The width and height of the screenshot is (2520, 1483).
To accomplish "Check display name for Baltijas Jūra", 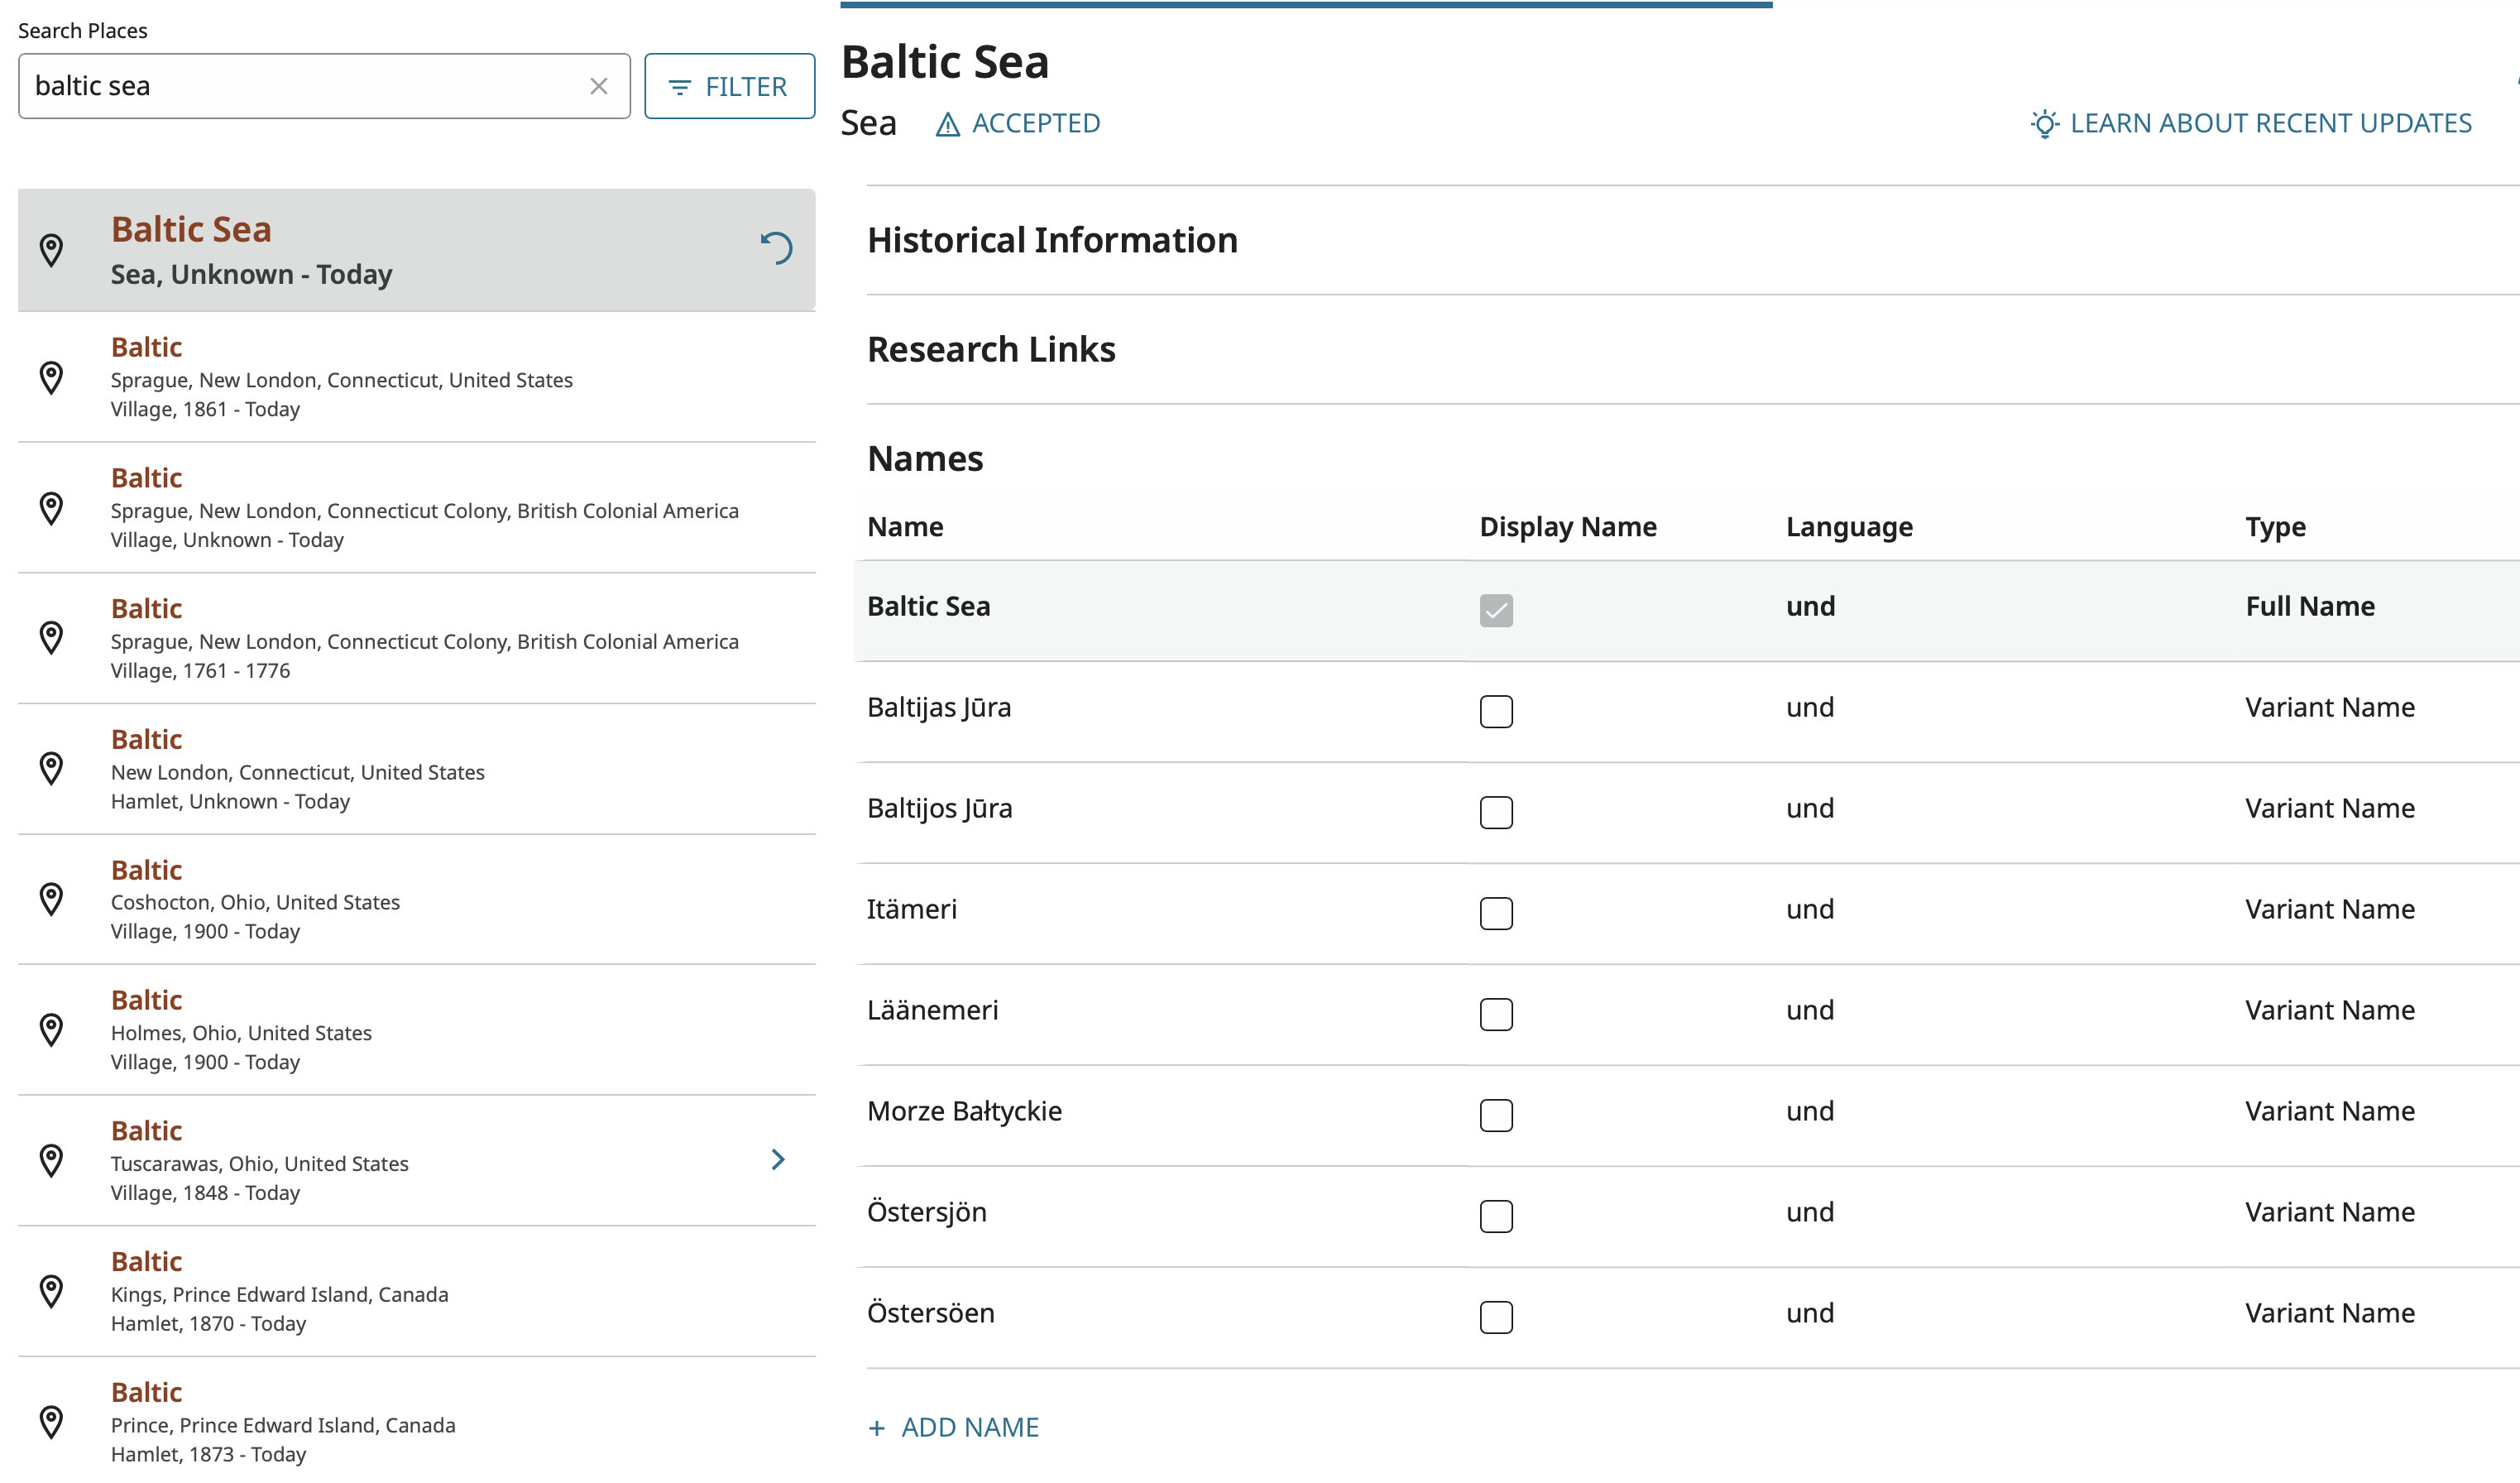I will pyautogui.click(x=1496, y=711).
